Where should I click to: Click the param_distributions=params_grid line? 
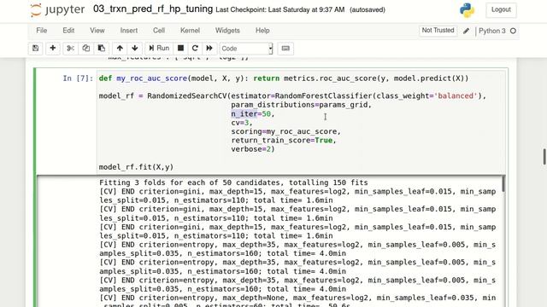[x=301, y=105]
